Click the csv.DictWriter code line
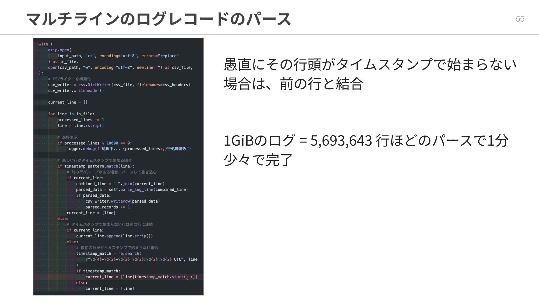 [x=119, y=85]
